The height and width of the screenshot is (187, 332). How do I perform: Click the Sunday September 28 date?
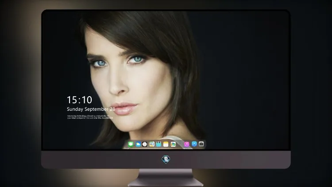(x=91, y=109)
